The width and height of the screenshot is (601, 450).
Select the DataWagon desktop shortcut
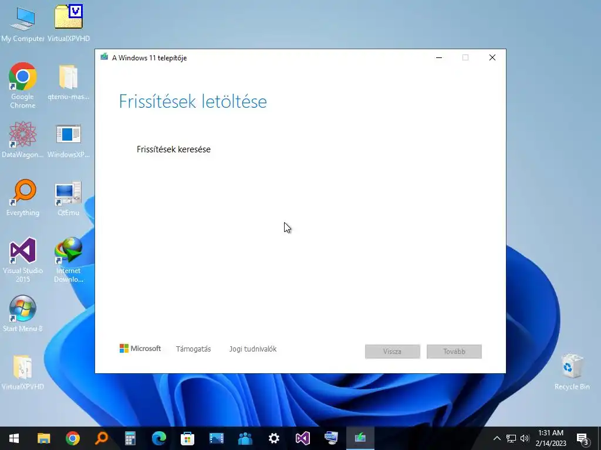point(23,139)
